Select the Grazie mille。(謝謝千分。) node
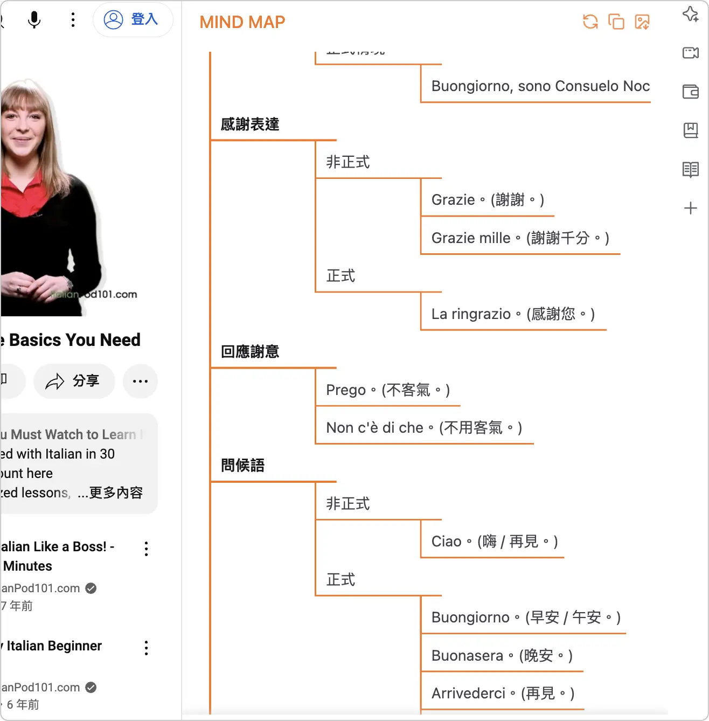 520,238
